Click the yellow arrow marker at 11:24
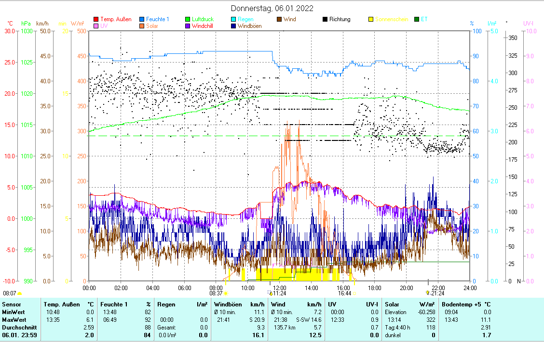This screenshot has height=342, width=544. click(271, 293)
